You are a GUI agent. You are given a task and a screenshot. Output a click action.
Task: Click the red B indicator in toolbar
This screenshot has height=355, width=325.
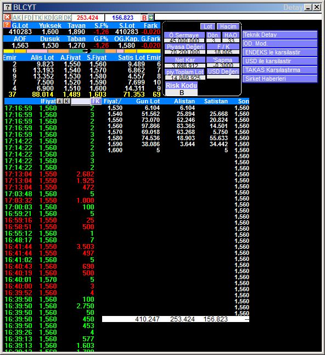pyautogui.click(x=144, y=18)
